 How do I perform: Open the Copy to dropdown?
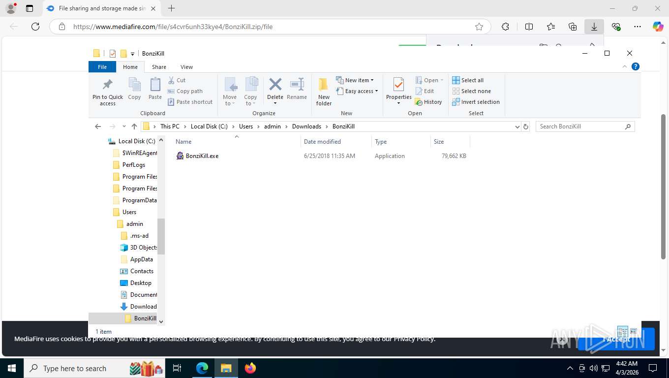[x=251, y=92]
